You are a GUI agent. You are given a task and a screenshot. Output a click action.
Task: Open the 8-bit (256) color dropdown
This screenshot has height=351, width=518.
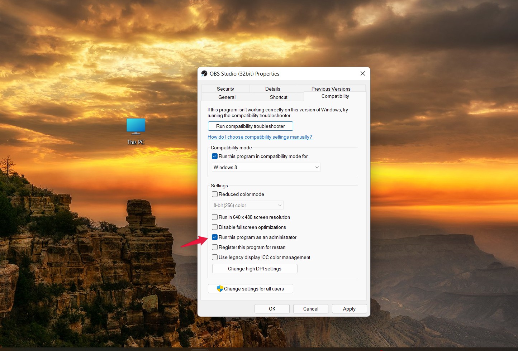(x=247, y=205)
